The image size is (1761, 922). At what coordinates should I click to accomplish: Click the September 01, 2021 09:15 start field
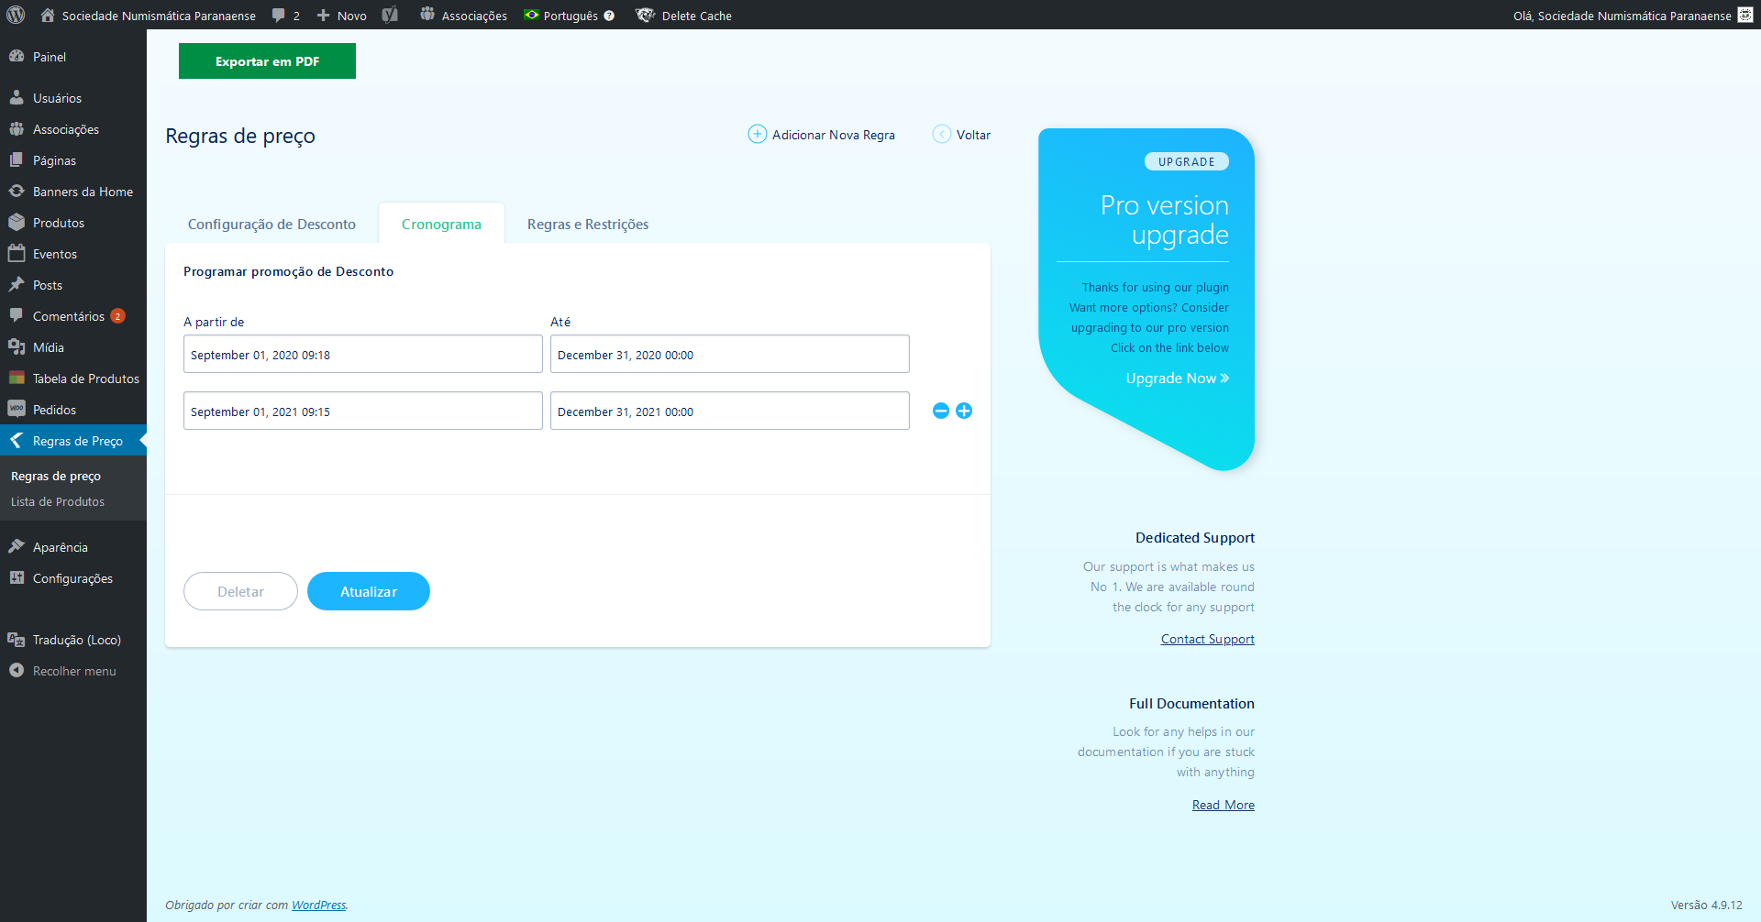point(363,411)
